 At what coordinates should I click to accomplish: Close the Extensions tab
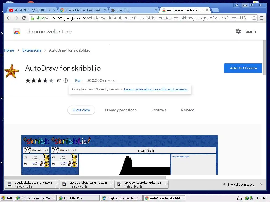(x=156, y=10)
